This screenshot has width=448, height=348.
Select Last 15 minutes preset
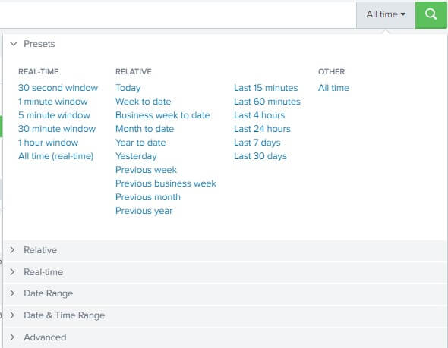266,88
